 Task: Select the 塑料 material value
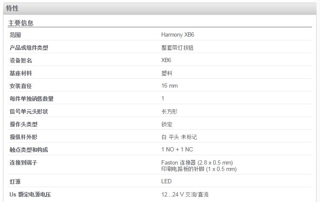167,73
